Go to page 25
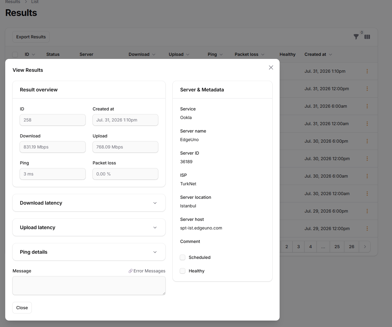This screenshot has width=392, height=327. point(337,247)
